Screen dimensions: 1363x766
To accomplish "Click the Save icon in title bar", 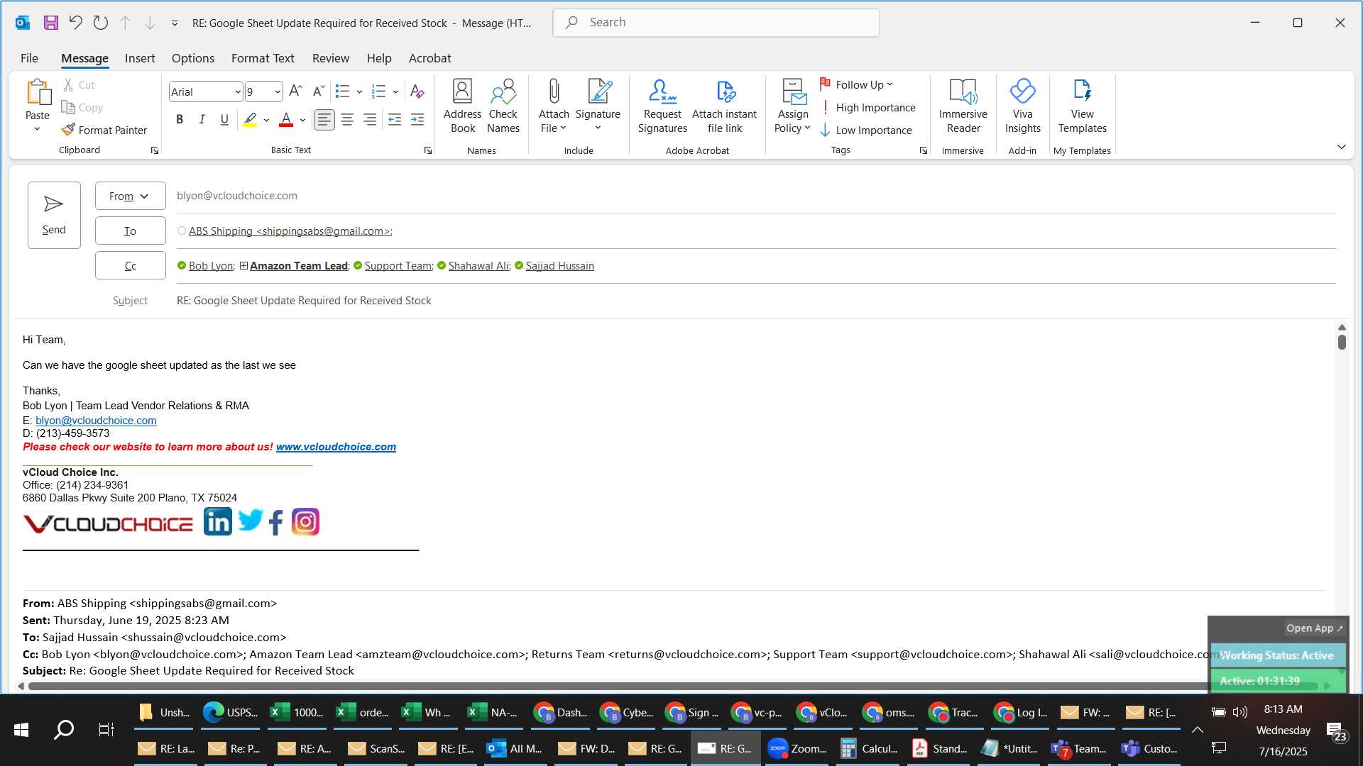I will point(50,23).
